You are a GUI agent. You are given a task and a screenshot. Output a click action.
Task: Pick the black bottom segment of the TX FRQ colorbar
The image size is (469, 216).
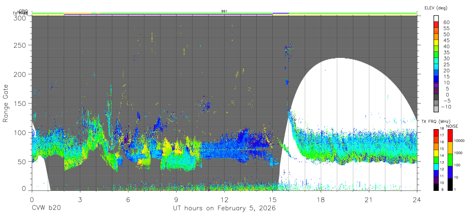pos(436,187)
